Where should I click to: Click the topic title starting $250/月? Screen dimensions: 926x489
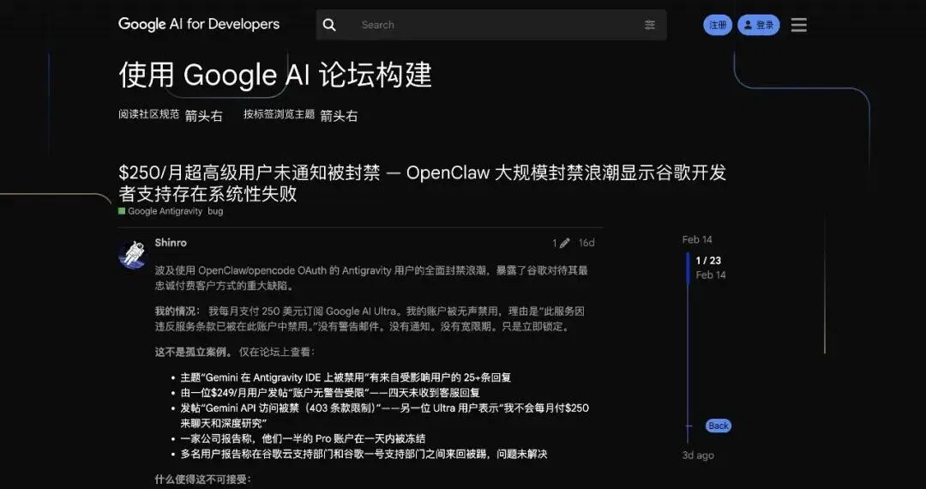pos(422,183)
